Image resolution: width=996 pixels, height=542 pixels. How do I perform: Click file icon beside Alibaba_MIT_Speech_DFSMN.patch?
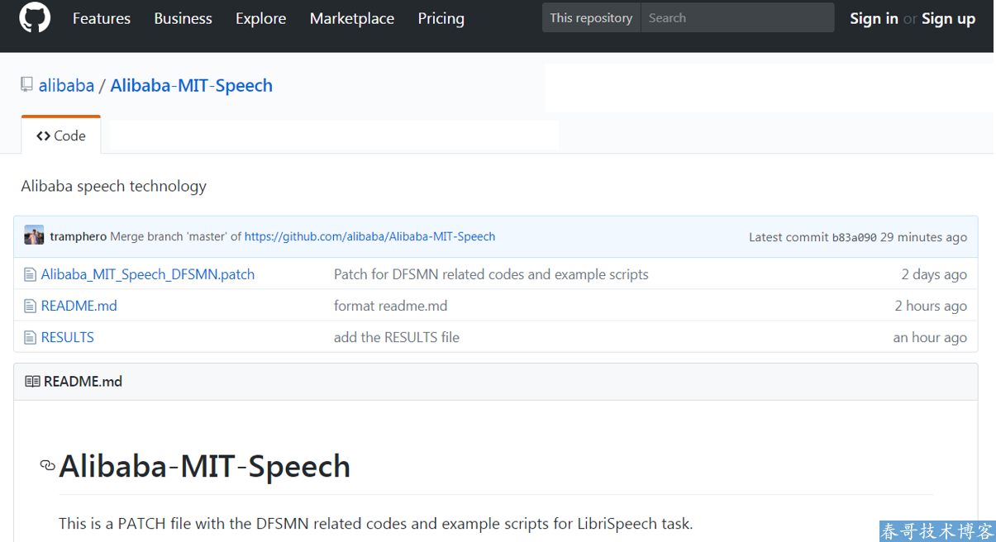click(31, 274)
